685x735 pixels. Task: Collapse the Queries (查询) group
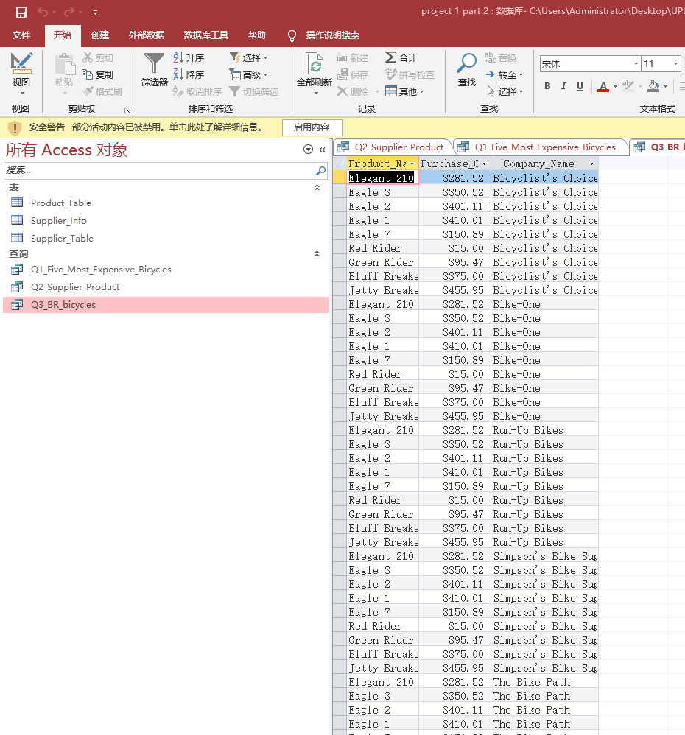pos(317,253)
